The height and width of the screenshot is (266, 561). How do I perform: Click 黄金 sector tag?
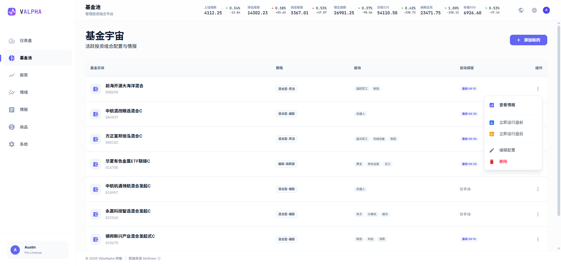click(359, 164)
